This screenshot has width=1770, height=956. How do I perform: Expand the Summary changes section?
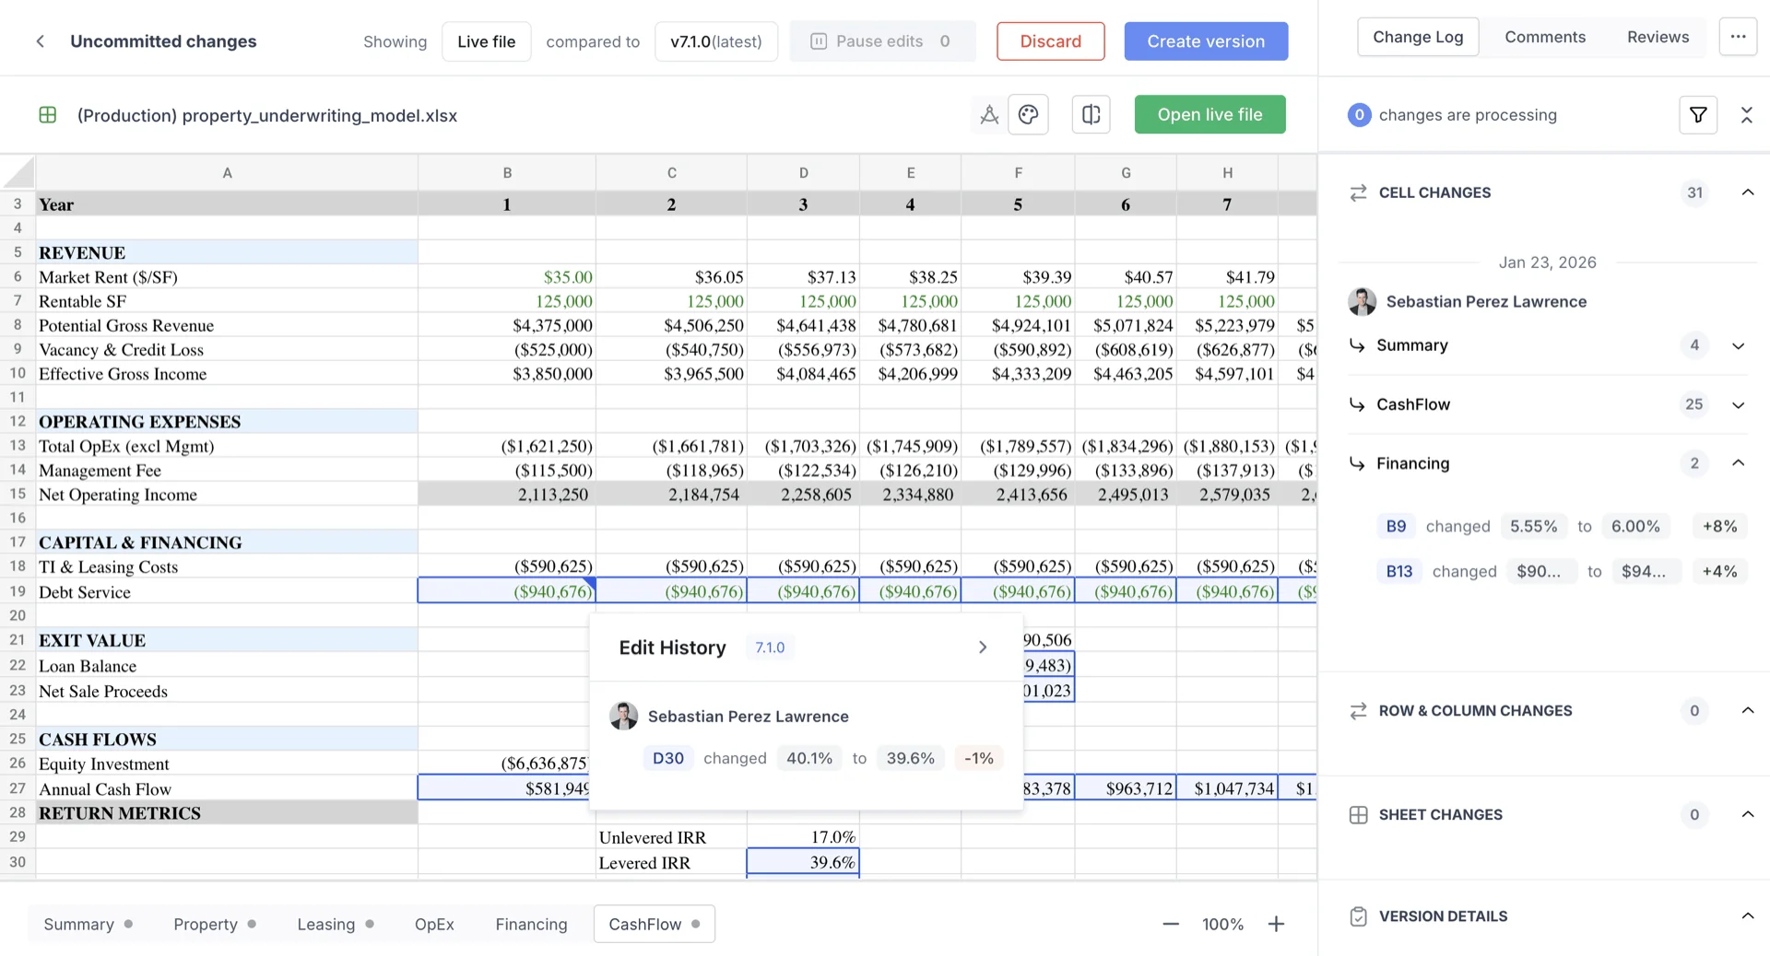point(1739,345)
